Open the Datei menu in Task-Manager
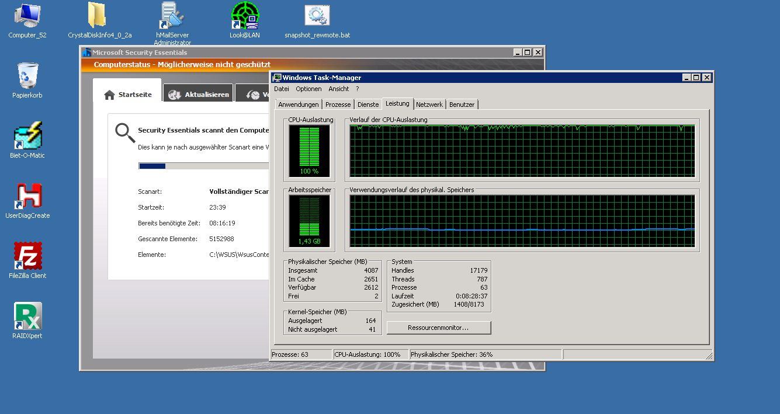780x414 pixels. pyautogui.click(x=282, y=89)
